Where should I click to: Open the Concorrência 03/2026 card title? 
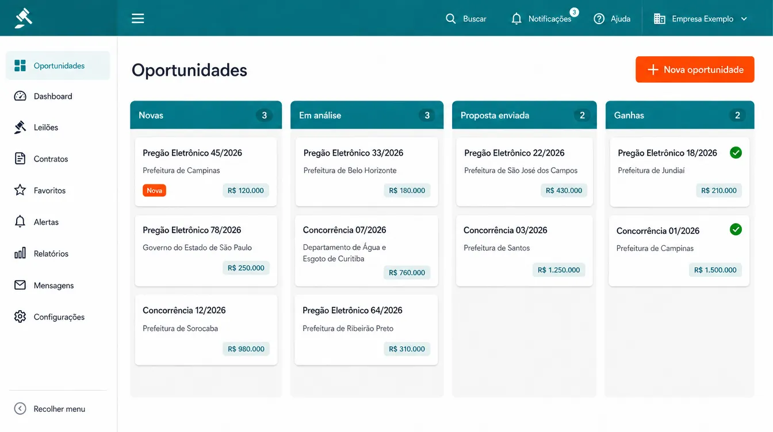(x=506, y=230)
